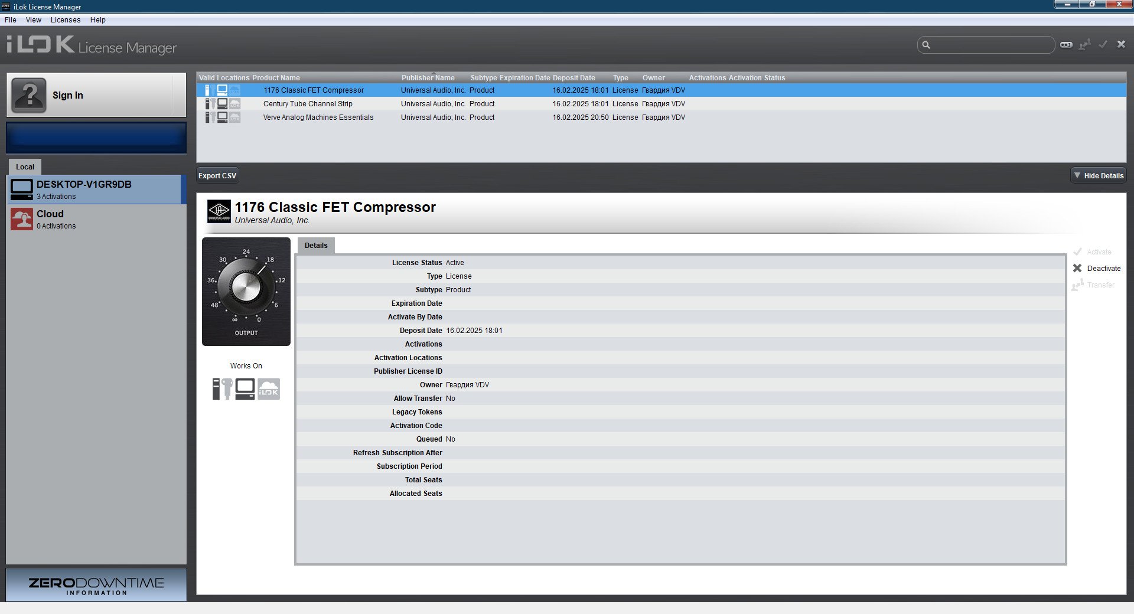Sort by the Activations column header
The height and width of the screenshot is (614, 1134).
708,78
